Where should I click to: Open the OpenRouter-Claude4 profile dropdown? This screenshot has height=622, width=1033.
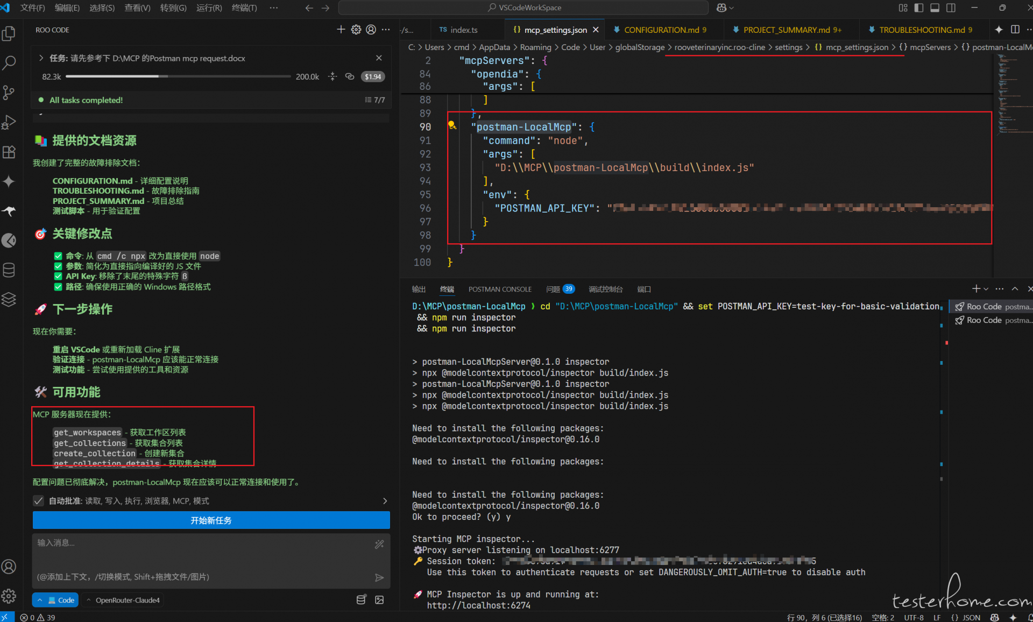point(123,600)
